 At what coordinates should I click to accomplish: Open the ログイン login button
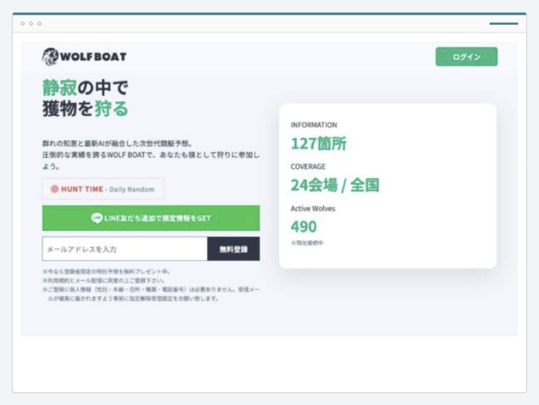point(466,57)
